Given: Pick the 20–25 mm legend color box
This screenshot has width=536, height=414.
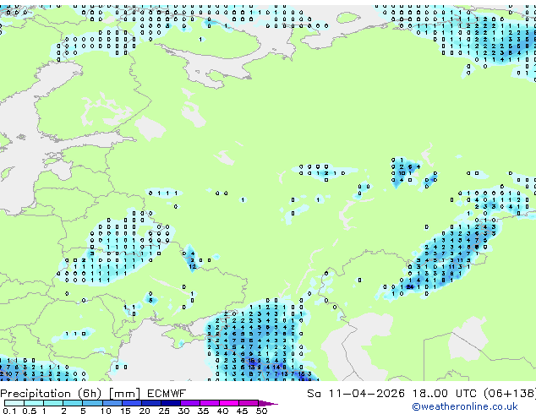Looking at the screenshot, I should pos(150,403).
